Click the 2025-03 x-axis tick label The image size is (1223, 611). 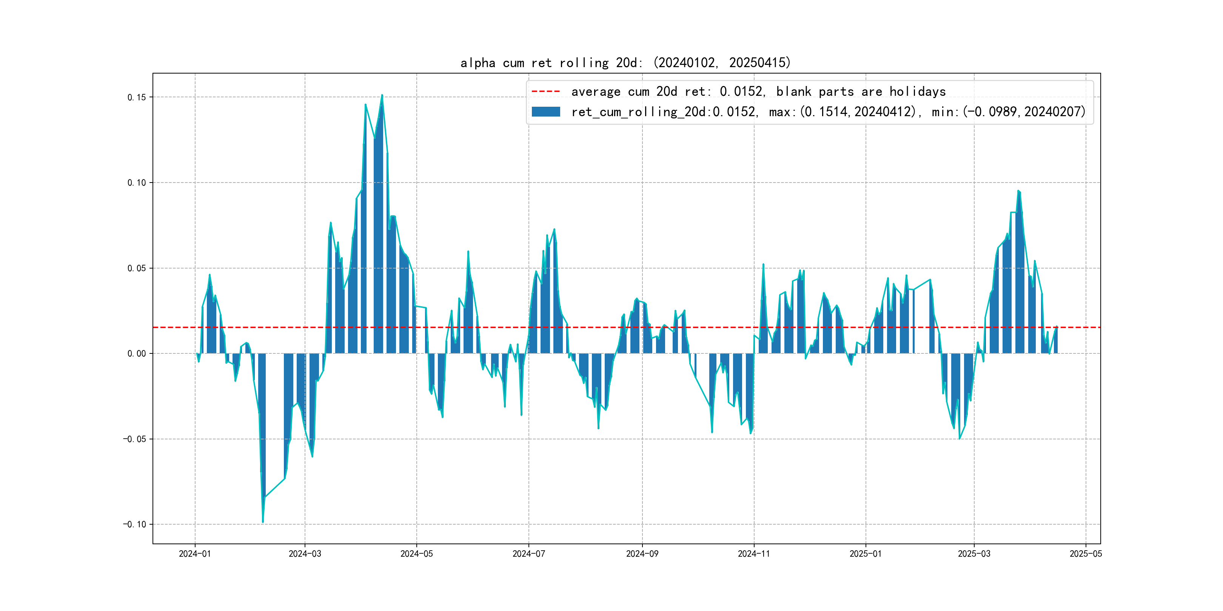[x=974, y=554]
